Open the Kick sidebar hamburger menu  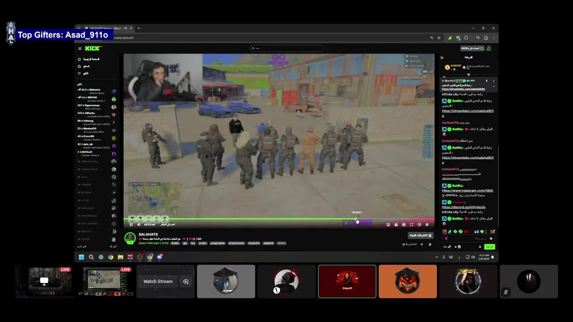[80, 48]
